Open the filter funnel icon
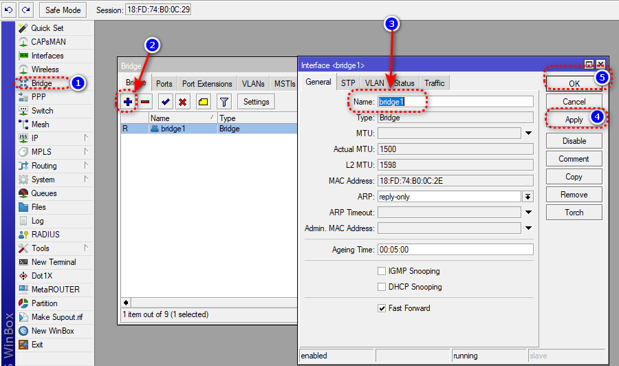The height and width of the screenshot is (366, 619). [x=224, y=102]
